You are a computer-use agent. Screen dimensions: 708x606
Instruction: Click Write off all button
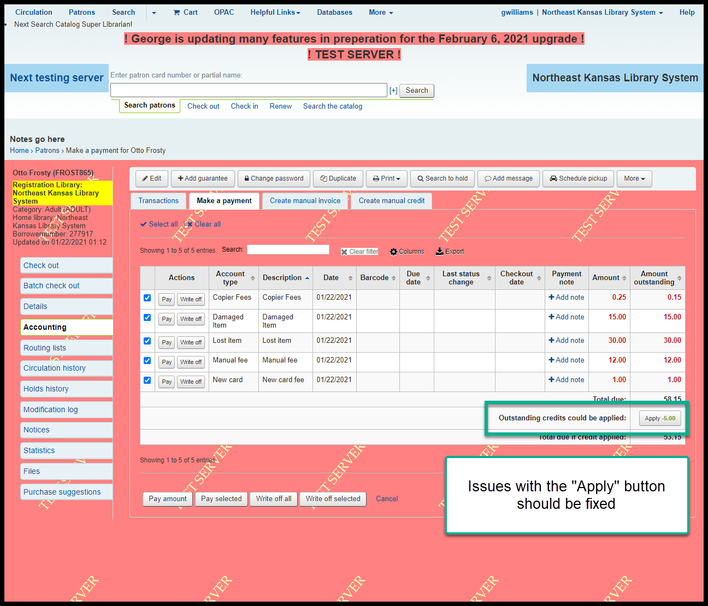tap(274, 499)
